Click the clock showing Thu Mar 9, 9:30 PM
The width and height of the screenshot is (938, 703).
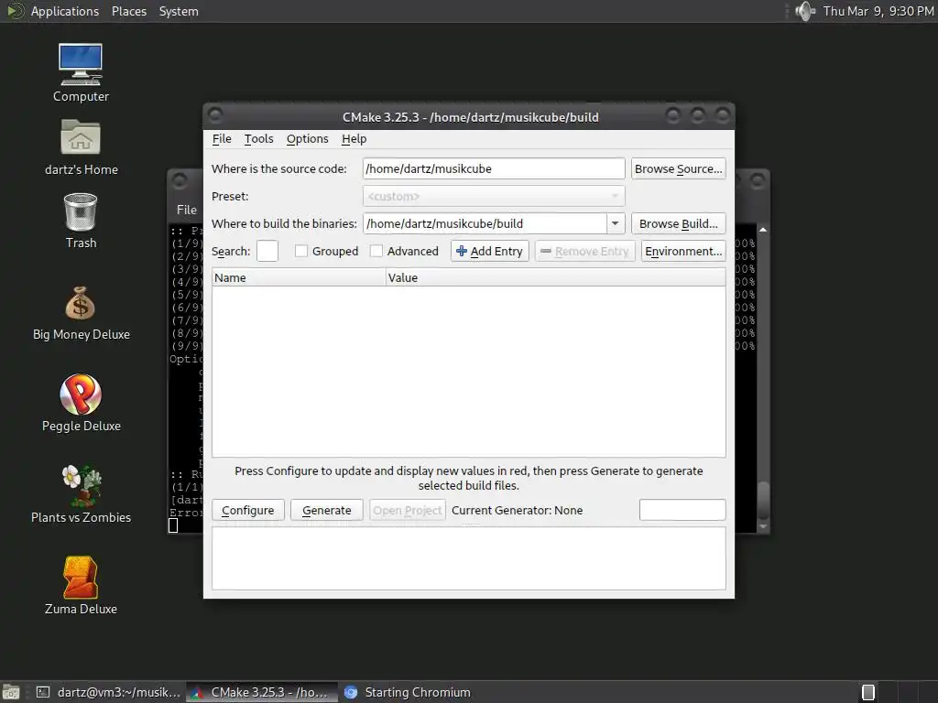coord(878,11)
